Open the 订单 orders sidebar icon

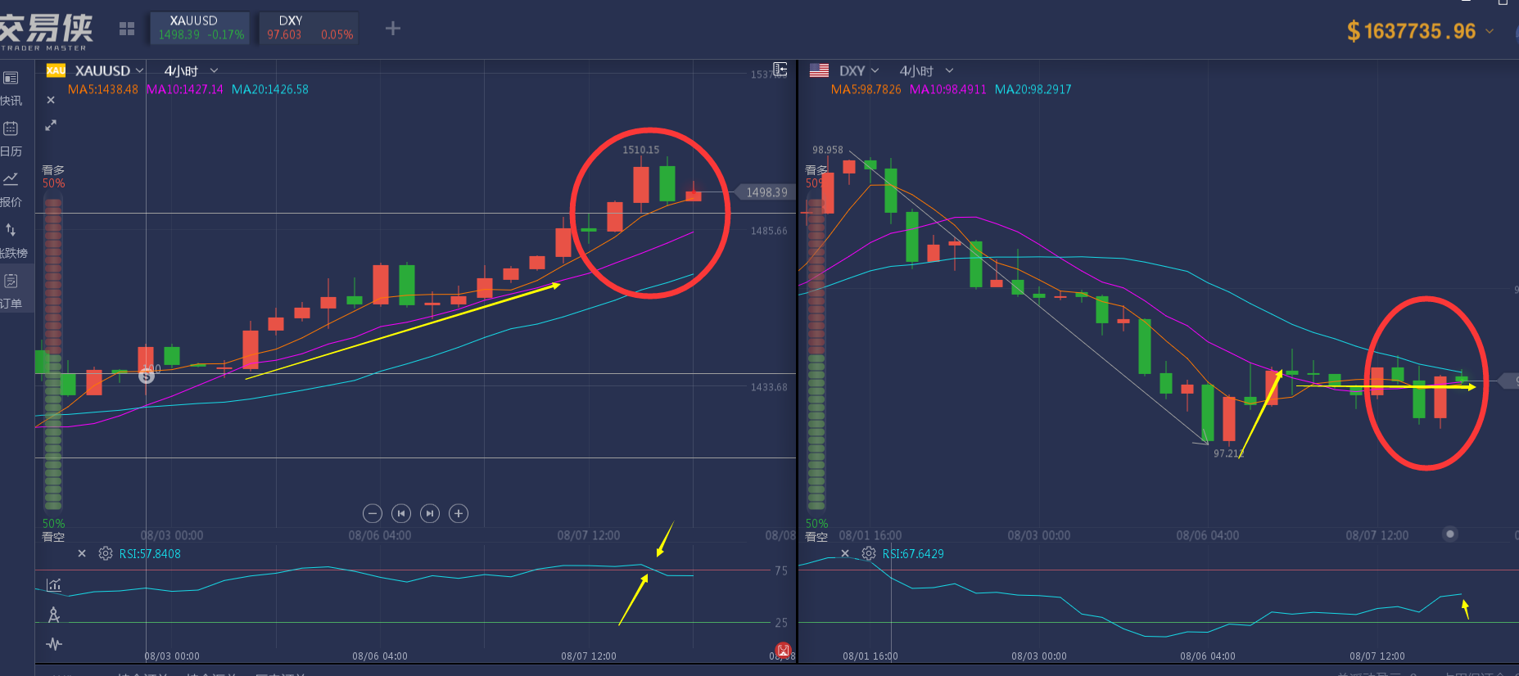[x=11, y=282]
